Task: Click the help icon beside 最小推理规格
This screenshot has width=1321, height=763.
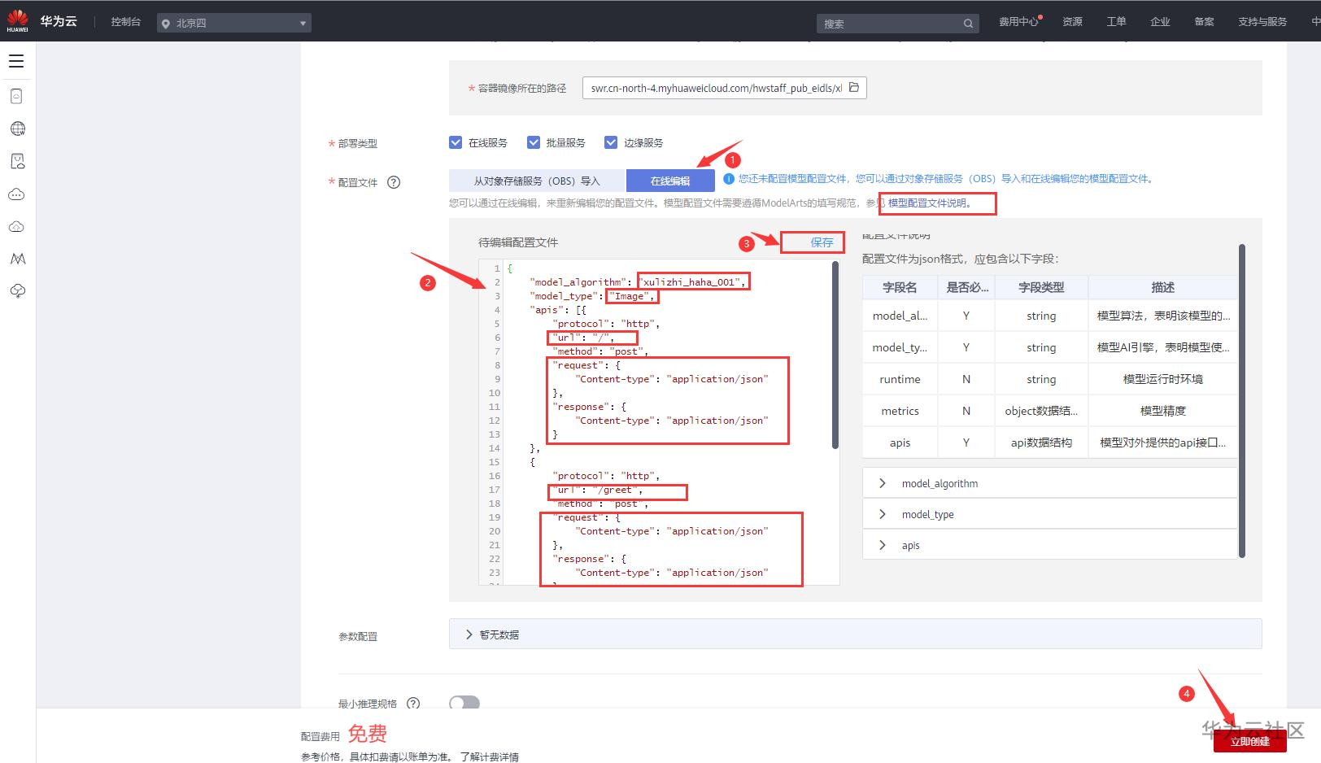Action: pyautogui.click(x=413, y=703)
